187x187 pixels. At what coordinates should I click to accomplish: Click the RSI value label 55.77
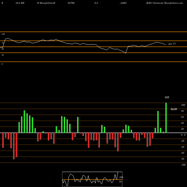pyautogui.click(x=172, y=44)
